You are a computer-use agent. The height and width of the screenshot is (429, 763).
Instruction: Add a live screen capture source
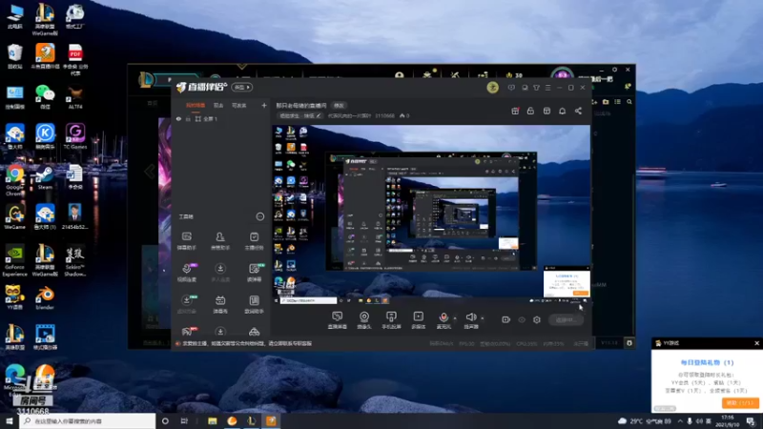click(x=338, y=320)
